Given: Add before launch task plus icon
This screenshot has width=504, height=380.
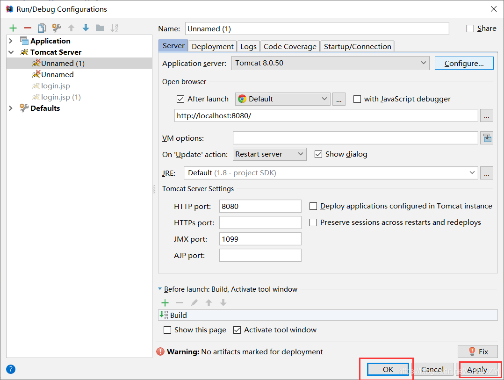Looking at the screenshot, I should [x=165, y=302].
